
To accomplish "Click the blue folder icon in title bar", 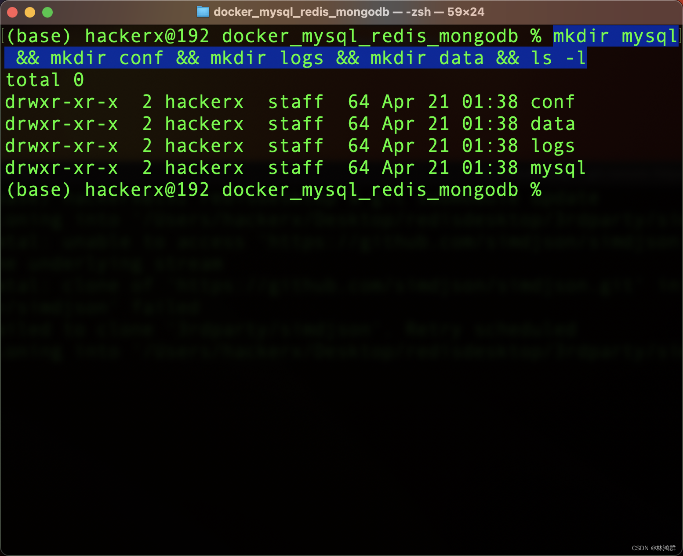I will (203, 12).
